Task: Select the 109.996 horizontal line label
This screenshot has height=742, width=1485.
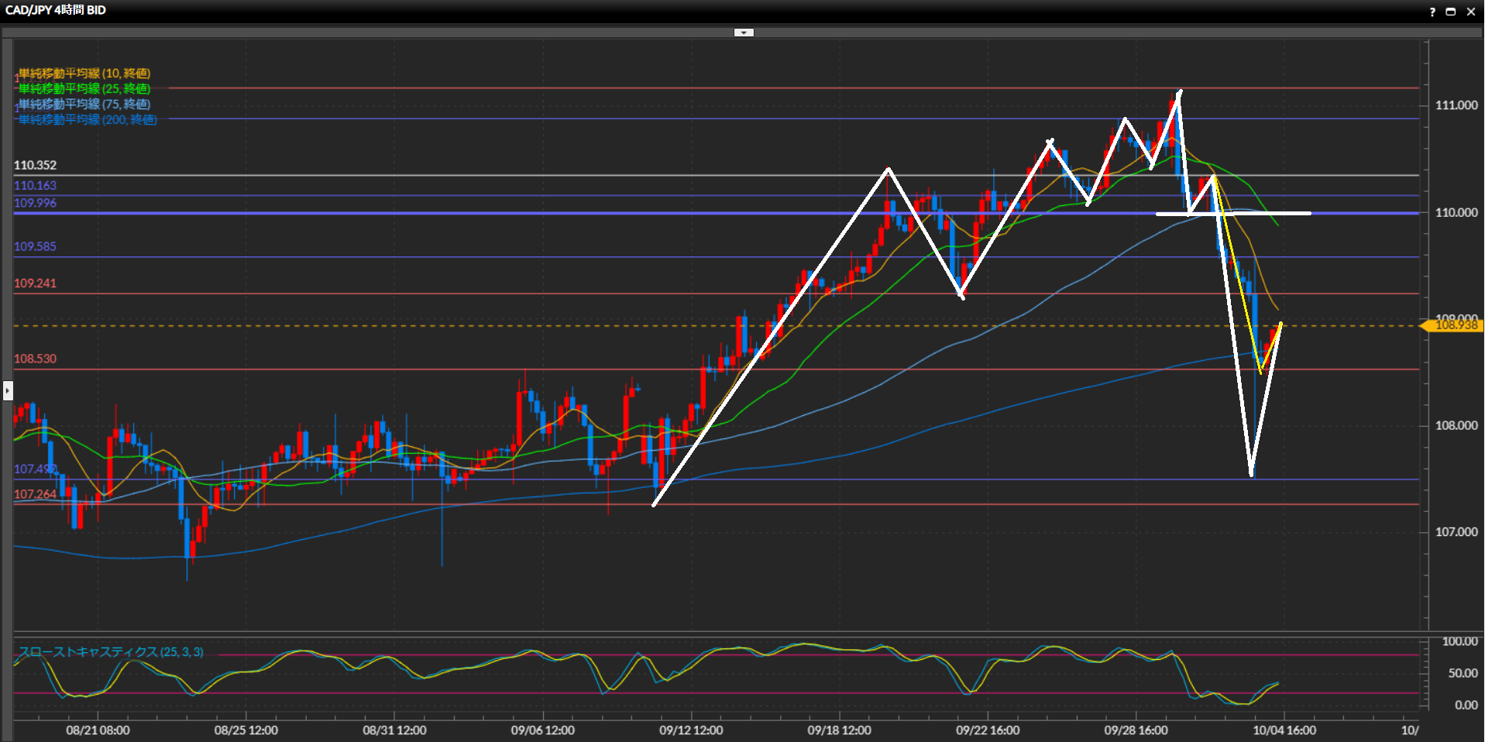Action: point(36,203)
